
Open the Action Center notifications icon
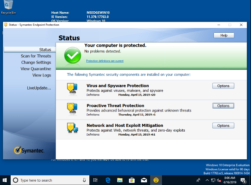(x=243, y=181)
